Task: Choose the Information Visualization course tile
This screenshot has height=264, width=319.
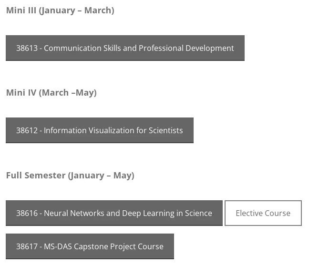Action: (100, 130)
